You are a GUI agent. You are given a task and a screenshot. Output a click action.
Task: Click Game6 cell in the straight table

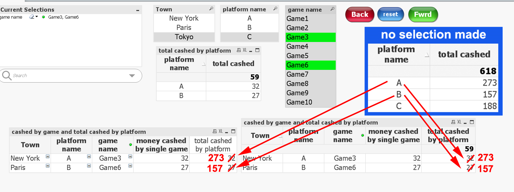pos(345,168)
